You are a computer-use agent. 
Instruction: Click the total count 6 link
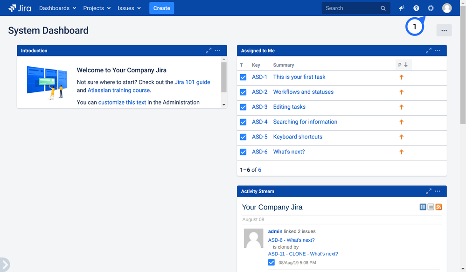pos(259,170)
